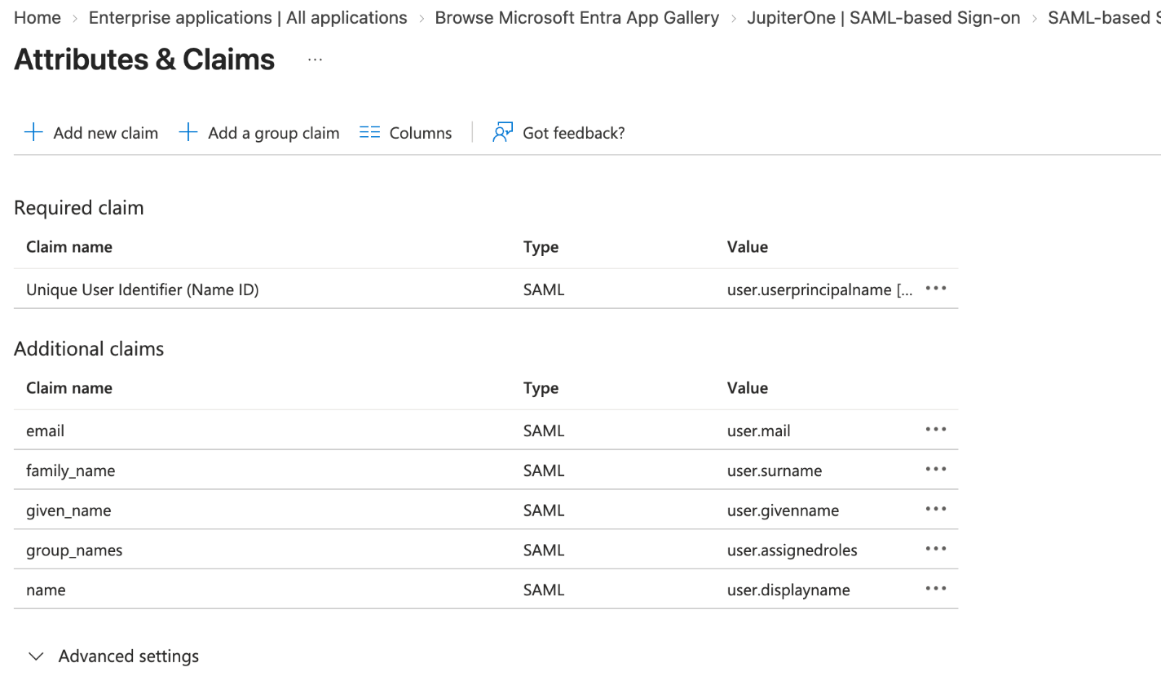1161x685 pixels.
Task: Open the Columns chooser icon
Action: [x=370, y=132]
